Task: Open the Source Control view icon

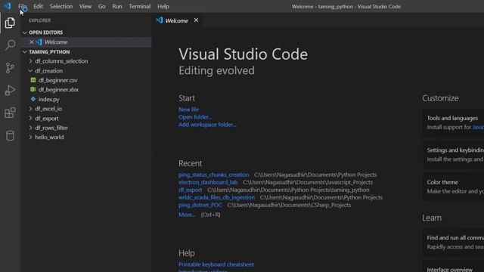Action: 10,68
